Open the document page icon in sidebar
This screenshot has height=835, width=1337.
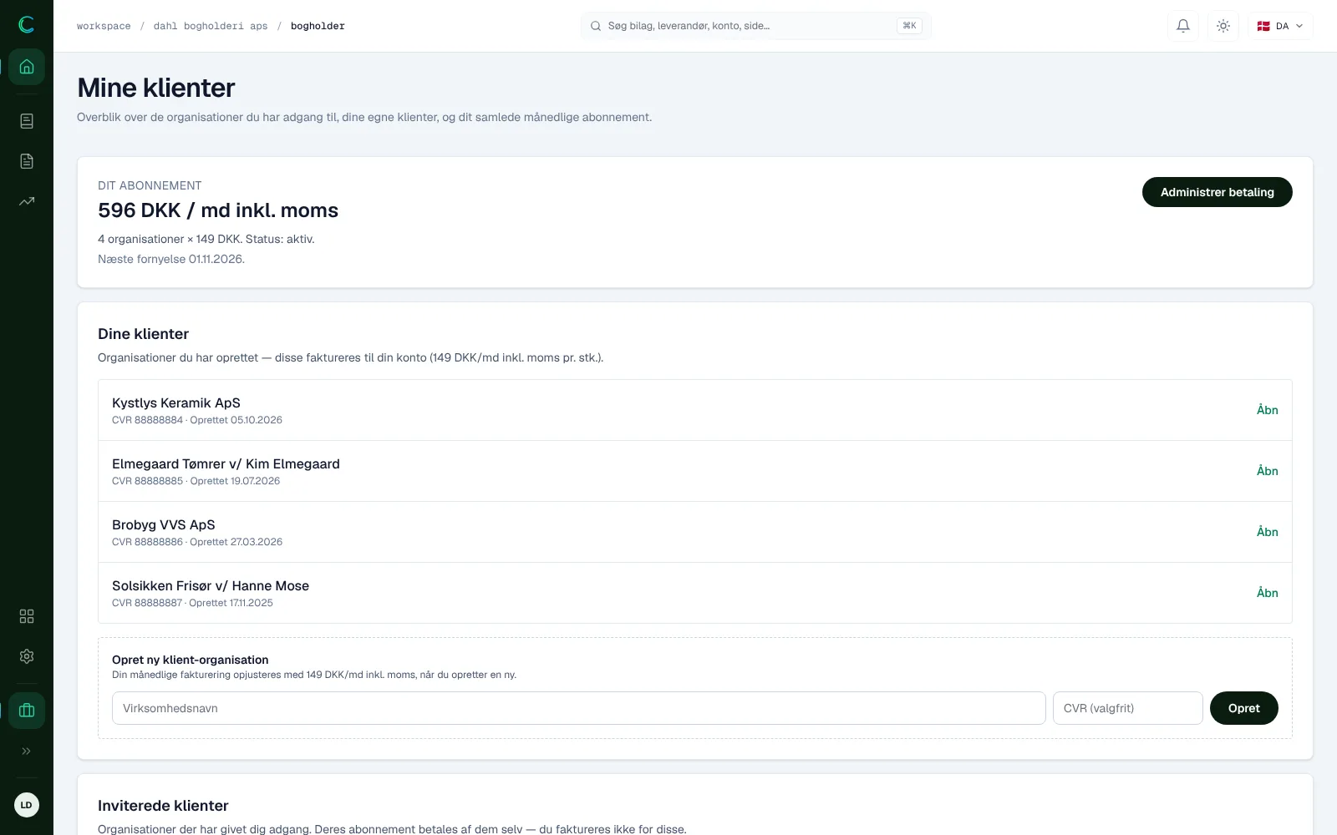coord(27,161)
